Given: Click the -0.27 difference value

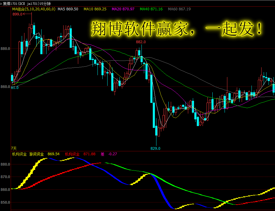Looking at the screenshot, I should click(x=112, y=154).
